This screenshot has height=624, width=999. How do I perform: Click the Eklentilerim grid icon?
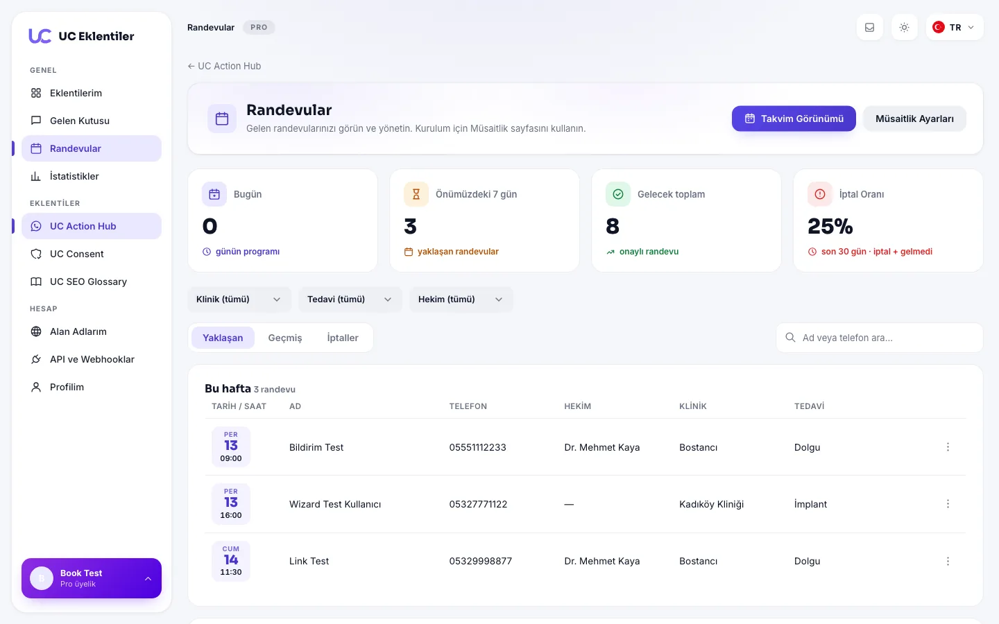tap(36, 93)
